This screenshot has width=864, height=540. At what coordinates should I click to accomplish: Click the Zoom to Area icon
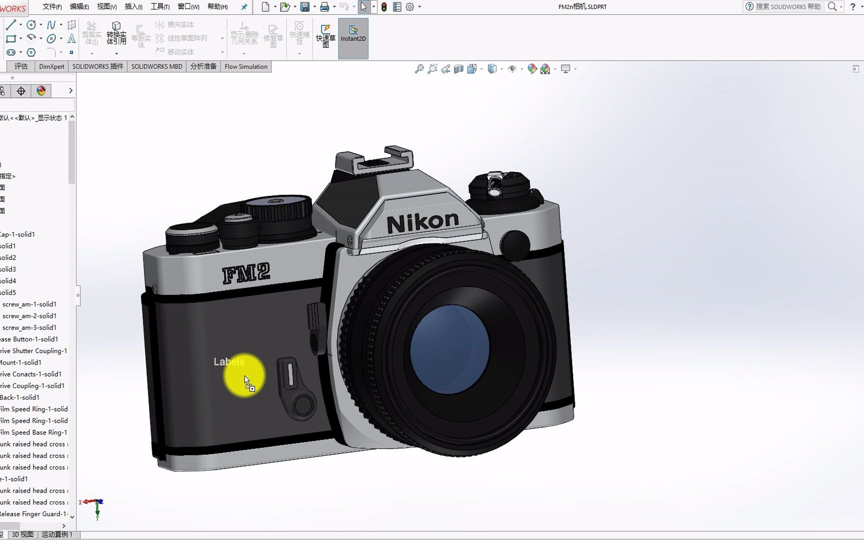[432, 69]
